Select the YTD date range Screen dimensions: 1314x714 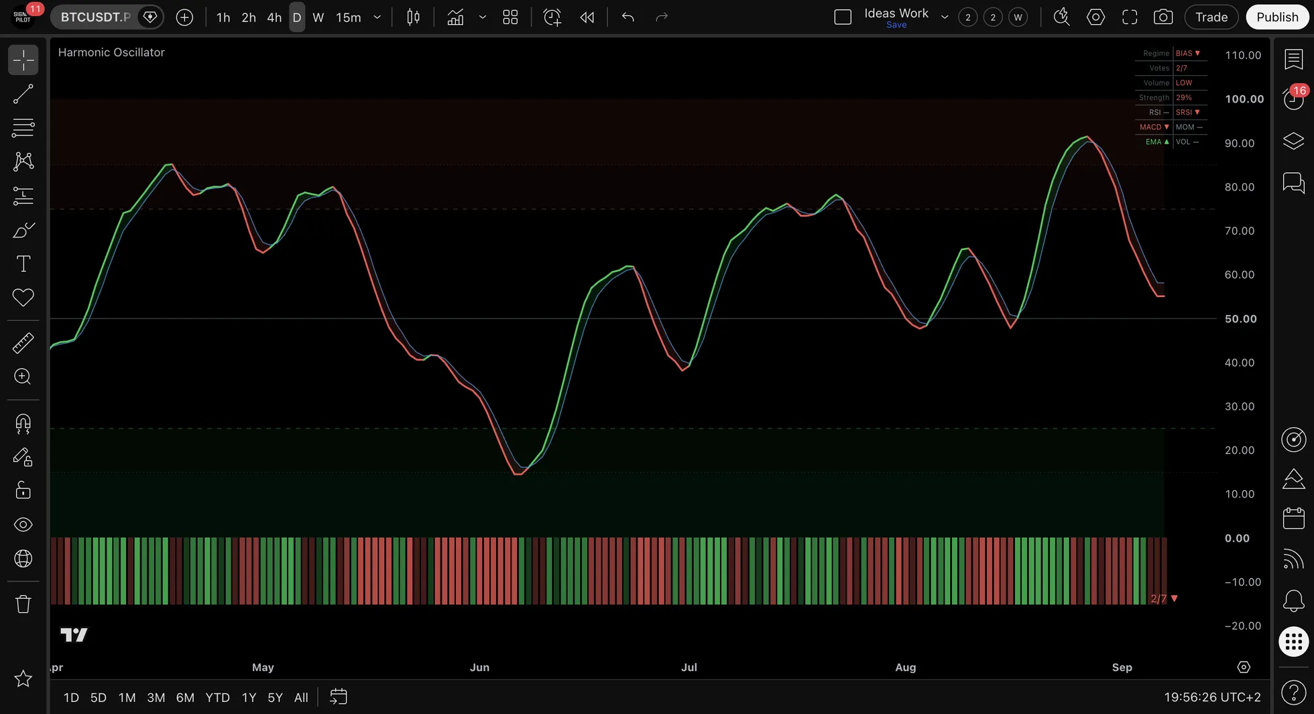[217, 697]
